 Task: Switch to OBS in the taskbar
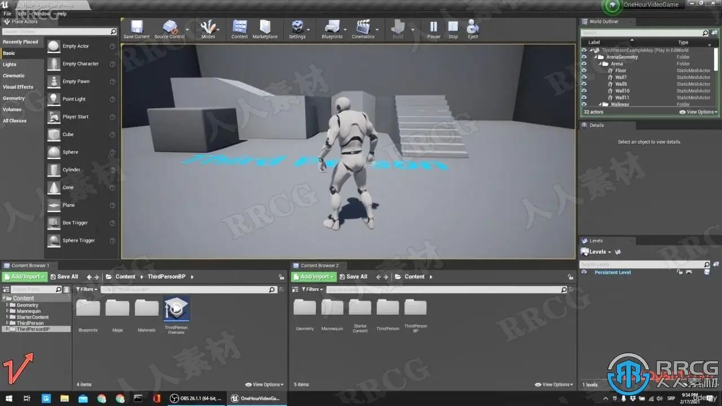tap(197, 399)
